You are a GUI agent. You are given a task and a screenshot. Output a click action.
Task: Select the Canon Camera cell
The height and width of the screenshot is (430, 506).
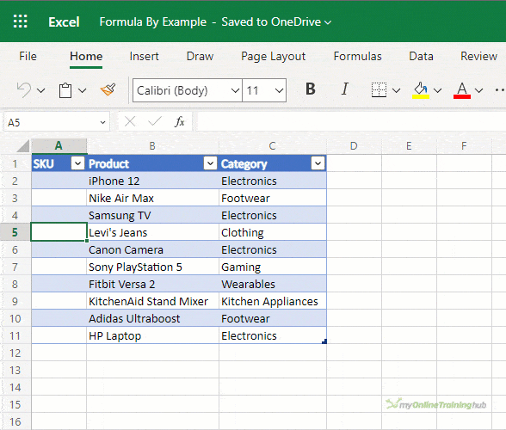[152, 249]
